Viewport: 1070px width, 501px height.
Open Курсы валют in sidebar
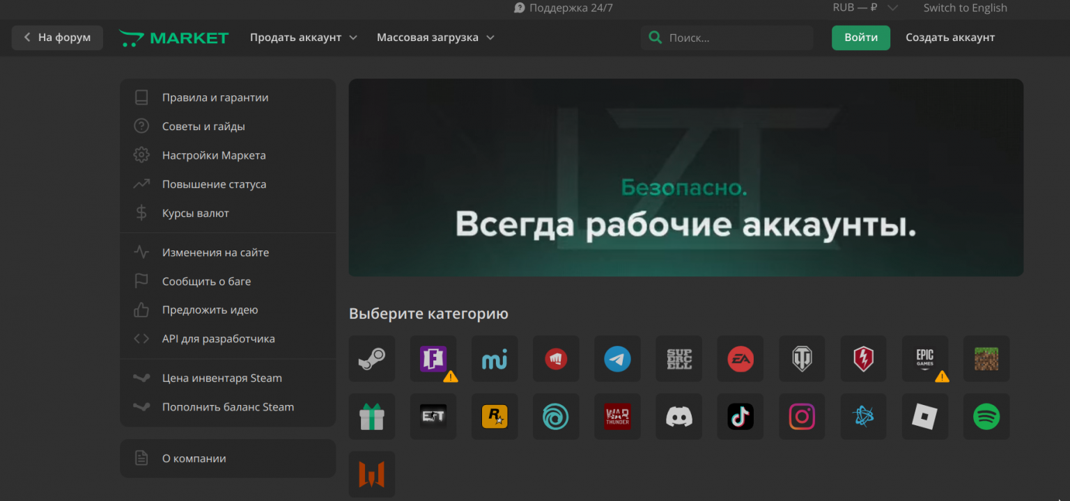[x=195, y=213]
